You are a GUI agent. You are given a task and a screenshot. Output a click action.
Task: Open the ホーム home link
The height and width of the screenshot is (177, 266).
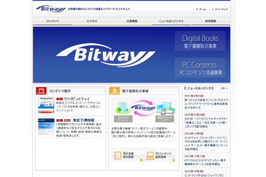(202, 9)
